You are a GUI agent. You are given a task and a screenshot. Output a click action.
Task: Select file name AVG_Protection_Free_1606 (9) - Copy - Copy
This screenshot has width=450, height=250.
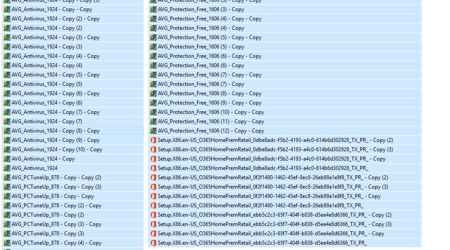point(210,103)
